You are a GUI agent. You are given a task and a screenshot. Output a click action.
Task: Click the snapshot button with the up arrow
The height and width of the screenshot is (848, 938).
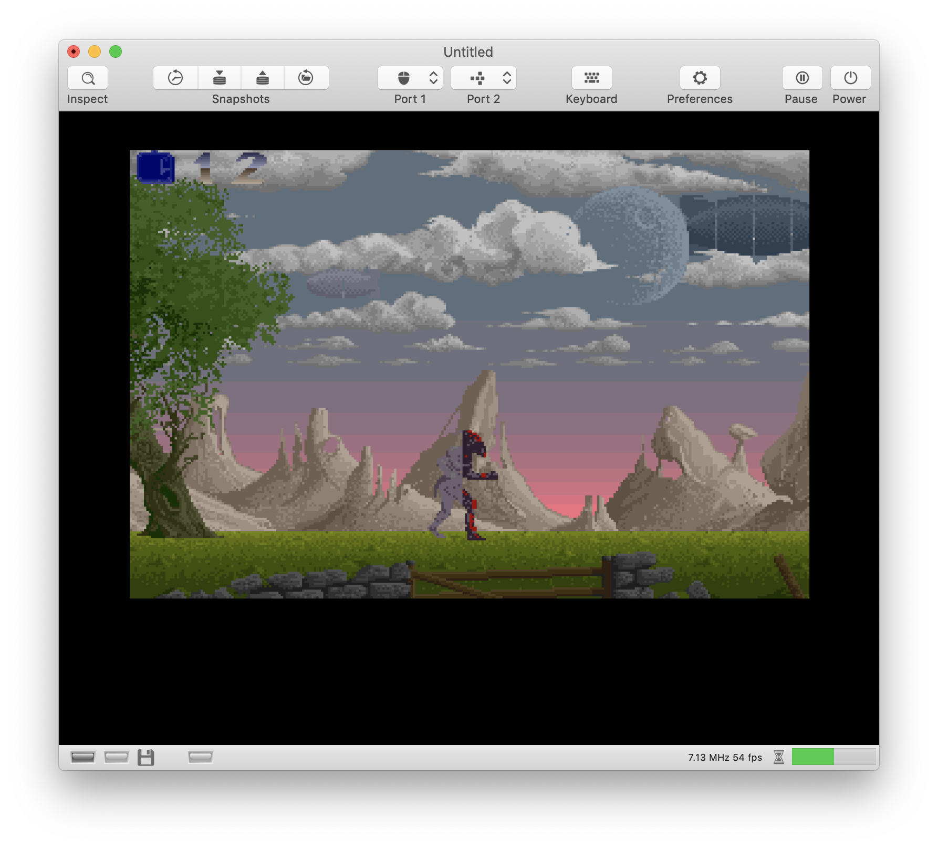[263, 78]
